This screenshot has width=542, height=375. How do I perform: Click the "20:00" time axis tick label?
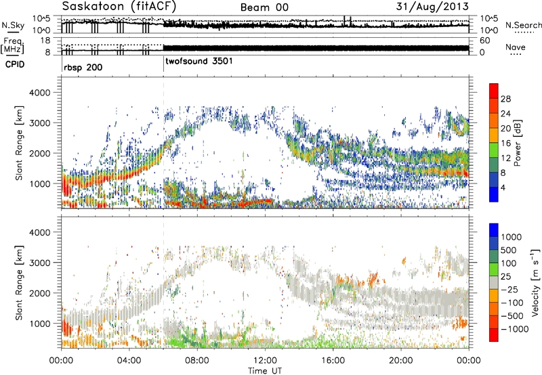click(x=400, y=360)
